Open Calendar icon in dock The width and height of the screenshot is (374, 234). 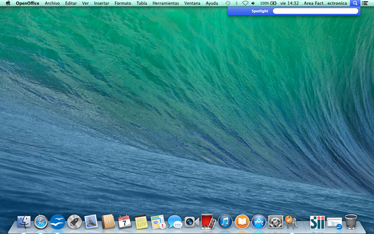click(x=125, y=222)
